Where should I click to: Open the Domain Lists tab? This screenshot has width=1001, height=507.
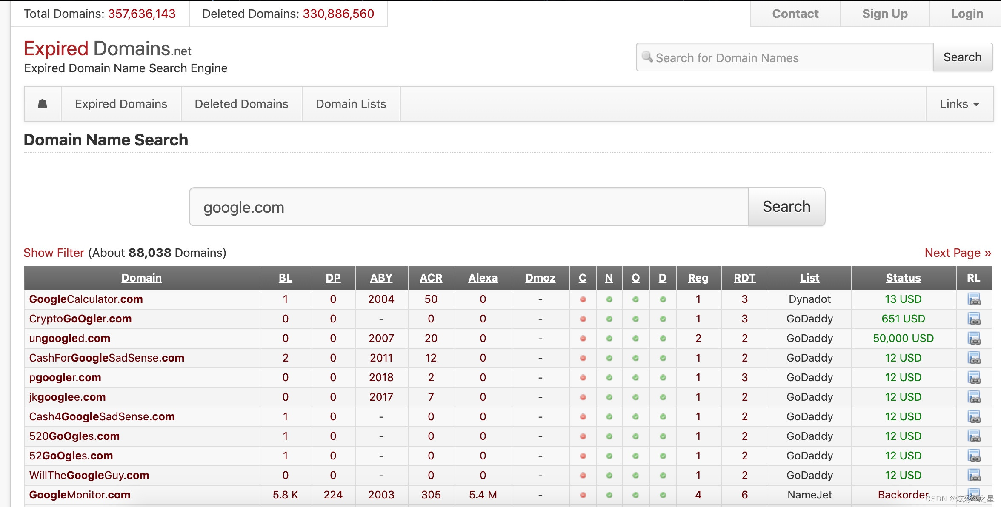[x=351, y=104]
